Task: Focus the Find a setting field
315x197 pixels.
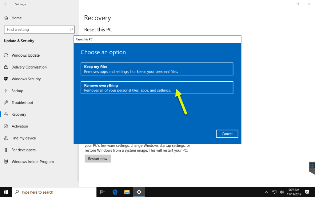Action: coord(39,30)
